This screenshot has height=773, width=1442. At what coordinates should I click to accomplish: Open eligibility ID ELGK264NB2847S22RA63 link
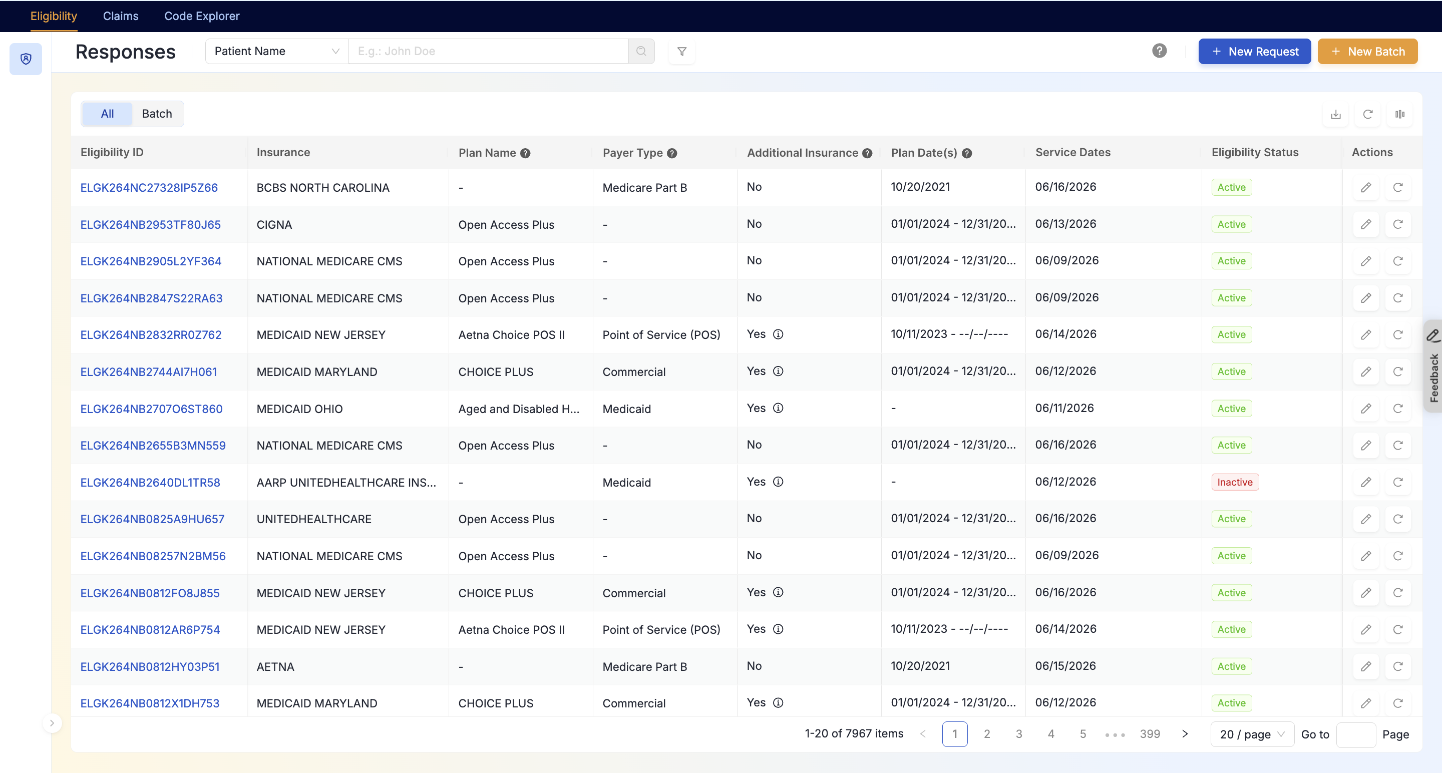point(152,298)
